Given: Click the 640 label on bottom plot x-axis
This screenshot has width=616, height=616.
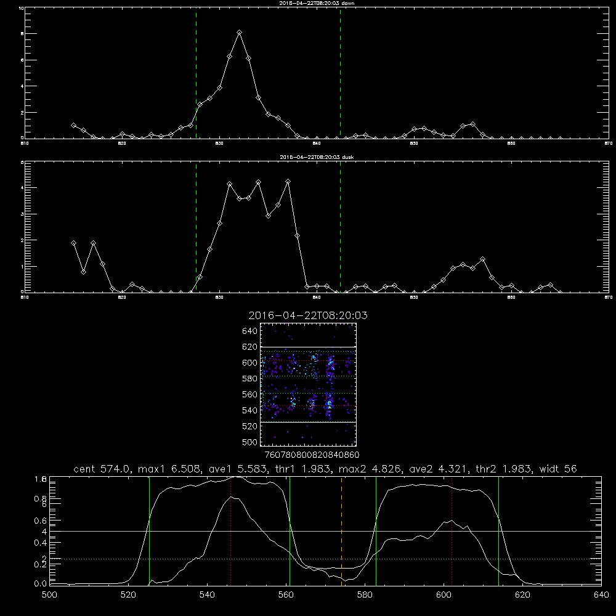Looking at the screenshot, I should click(x=601, y=595).
